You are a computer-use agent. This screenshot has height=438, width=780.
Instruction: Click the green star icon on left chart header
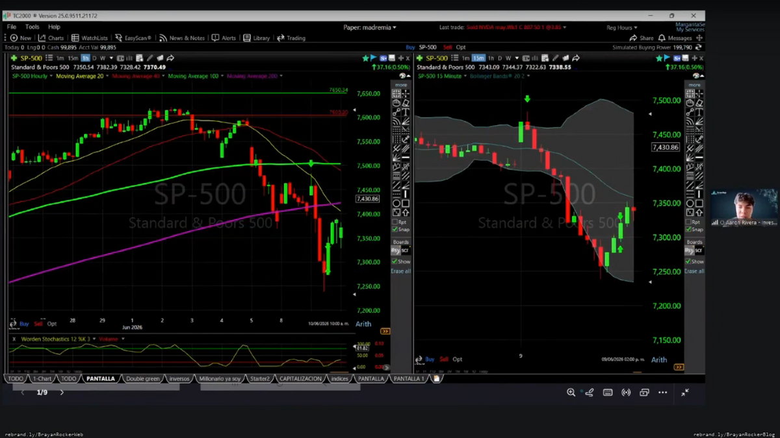point(365,58)
